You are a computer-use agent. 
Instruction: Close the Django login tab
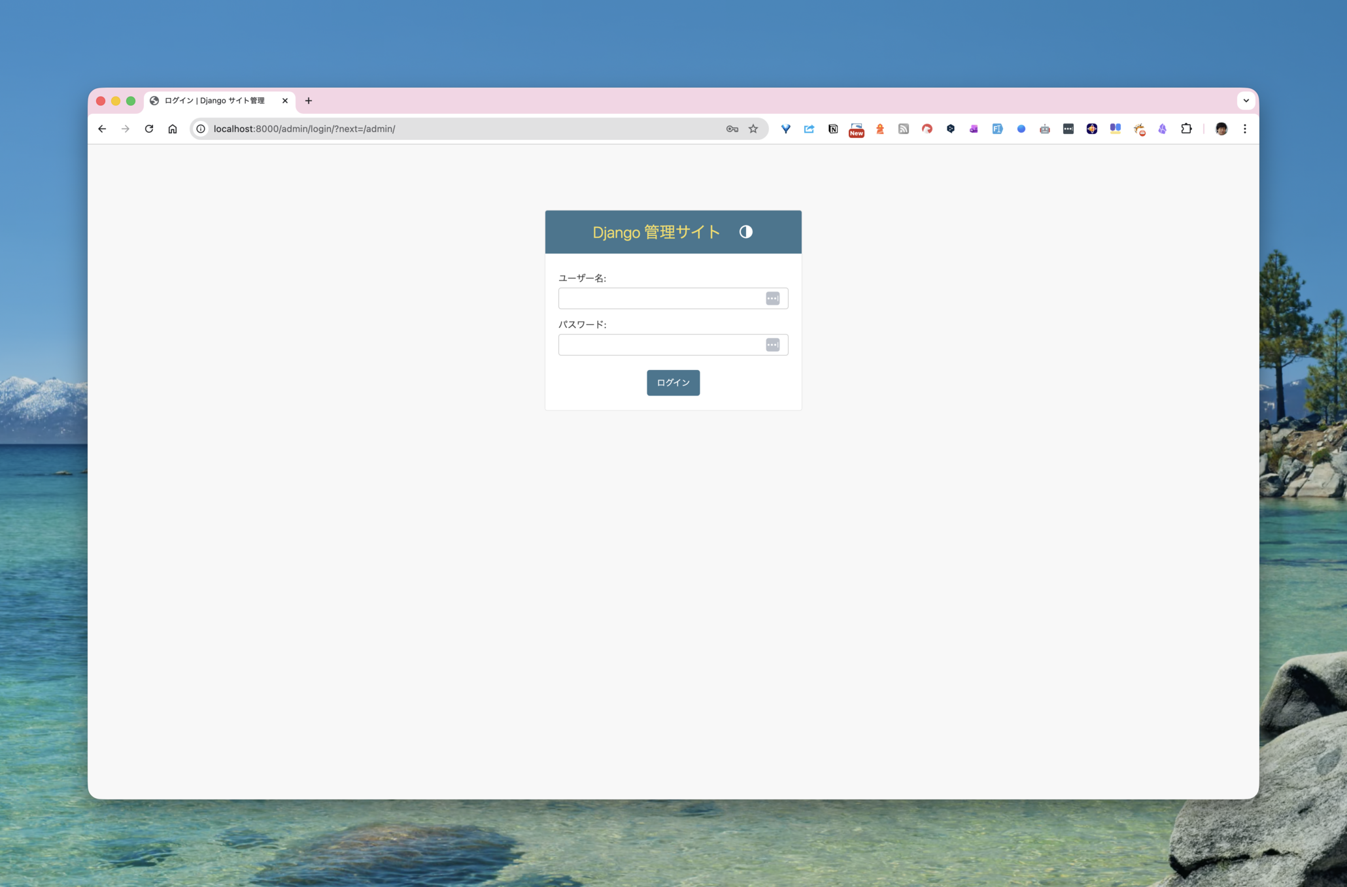pos(285,101)
